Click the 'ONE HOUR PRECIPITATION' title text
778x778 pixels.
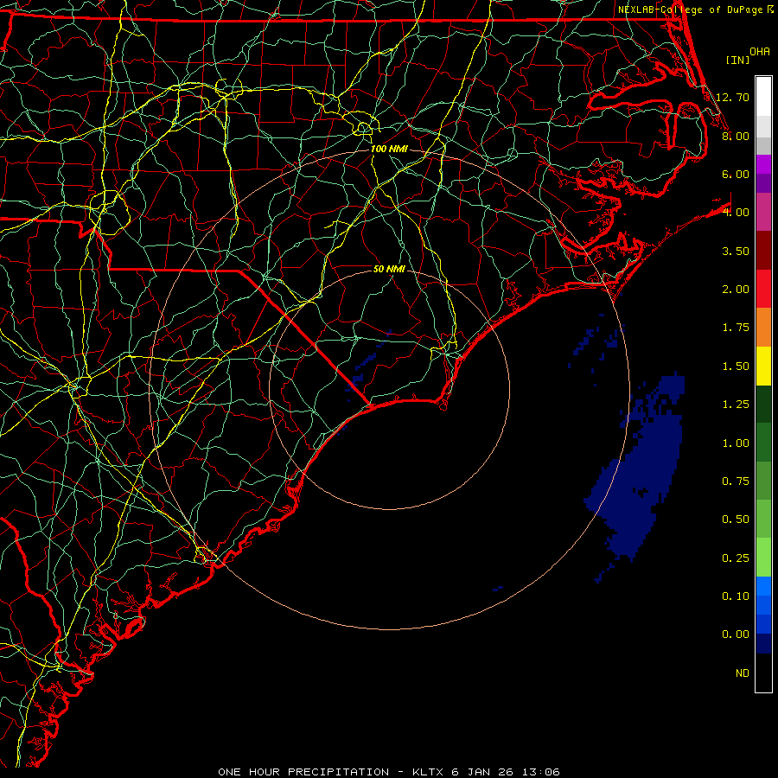303,772
